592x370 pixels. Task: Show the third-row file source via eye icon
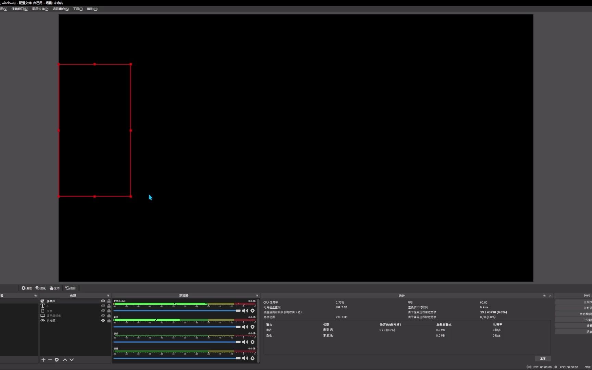(103, 311)
